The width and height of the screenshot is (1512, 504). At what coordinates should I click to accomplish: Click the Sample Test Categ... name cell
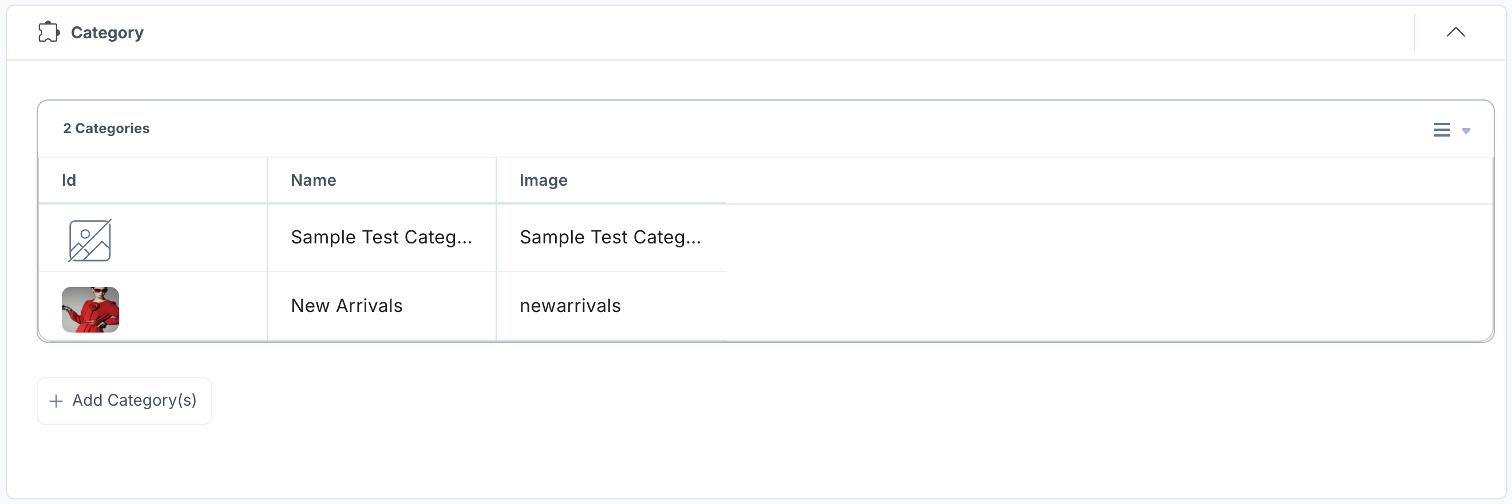pos(381,237)
